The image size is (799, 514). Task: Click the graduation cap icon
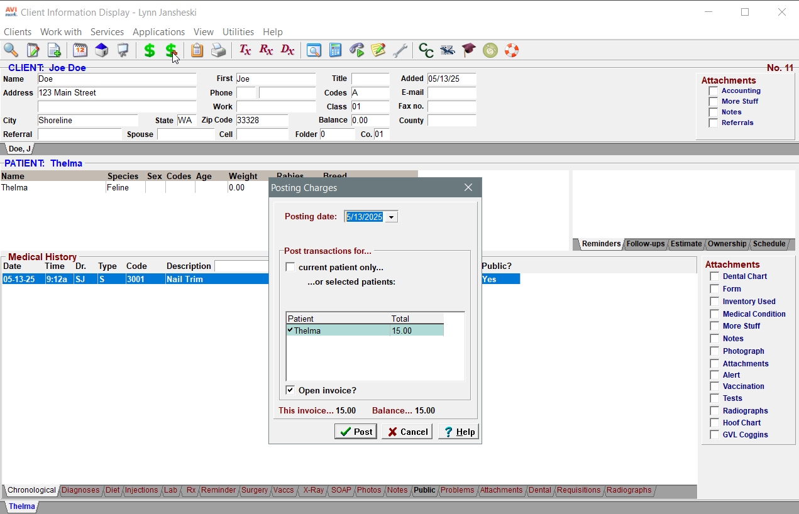click(469, 50)
